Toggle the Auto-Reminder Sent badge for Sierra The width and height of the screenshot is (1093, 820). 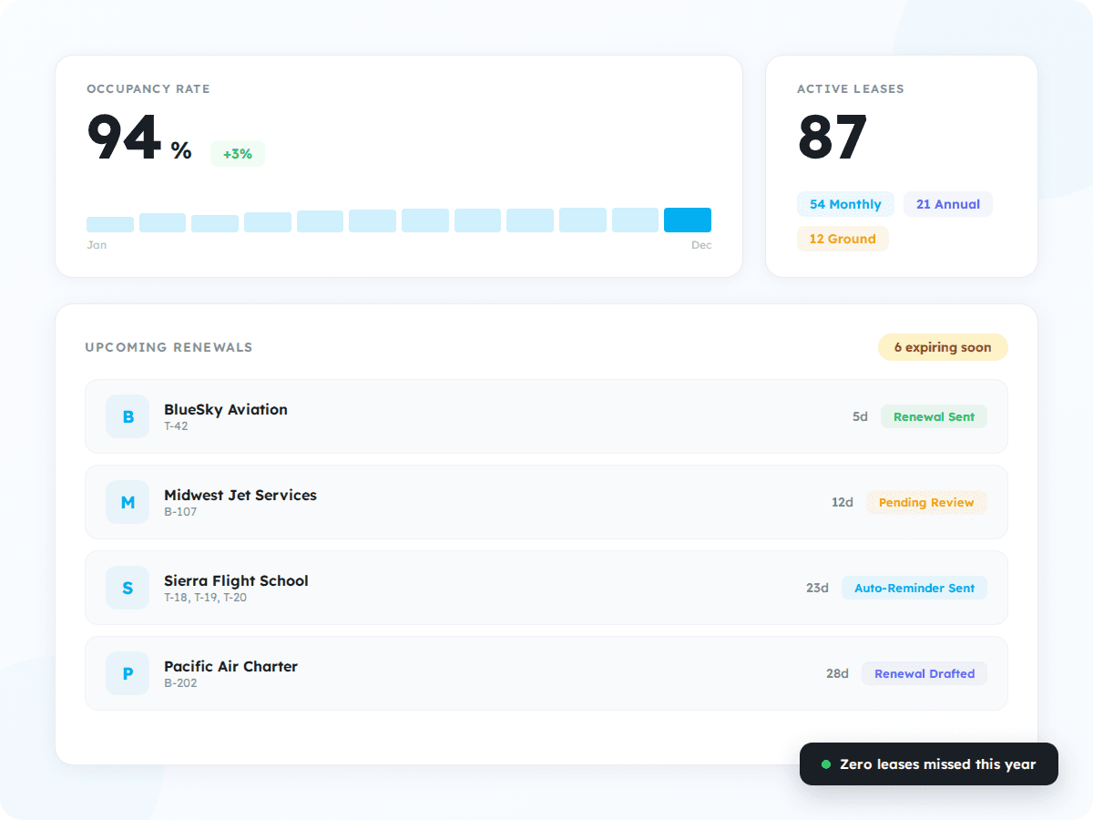point(914,588)
